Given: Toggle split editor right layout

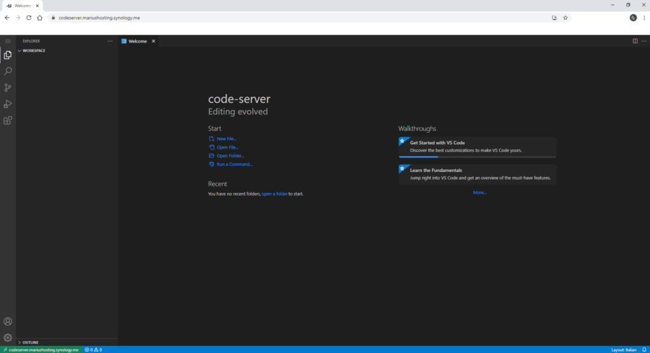Looking at the screenshot, I should [635, 41].
